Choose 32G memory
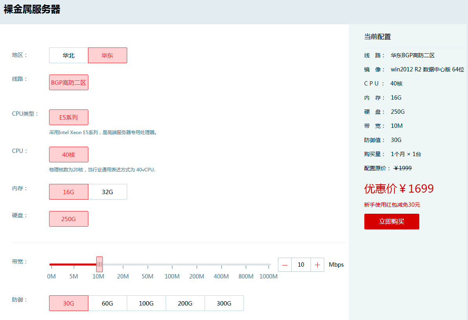This screenshot has height=320, width=468. [x=108, y=192]
